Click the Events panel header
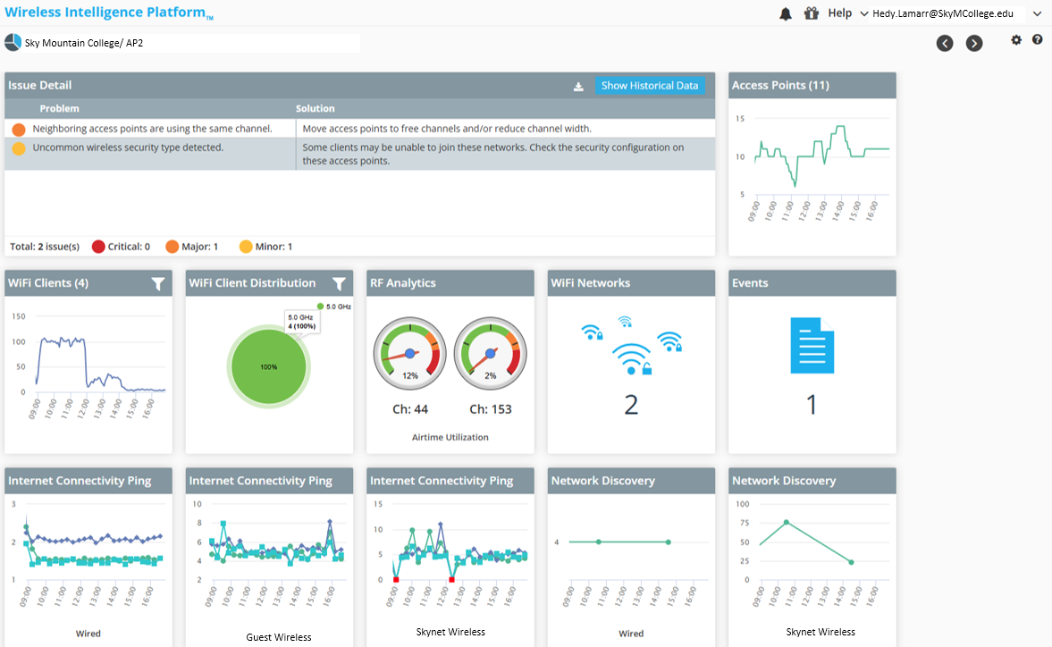 click(812, 283)
